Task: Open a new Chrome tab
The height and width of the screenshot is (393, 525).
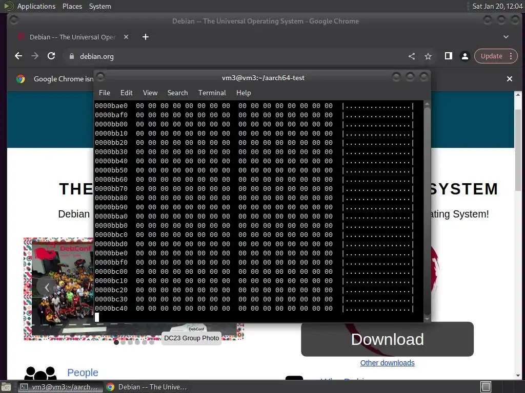Action: (145, 37)
